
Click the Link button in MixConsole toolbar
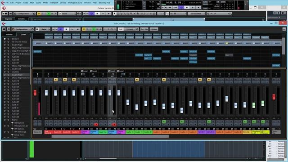tap(121, 29)
